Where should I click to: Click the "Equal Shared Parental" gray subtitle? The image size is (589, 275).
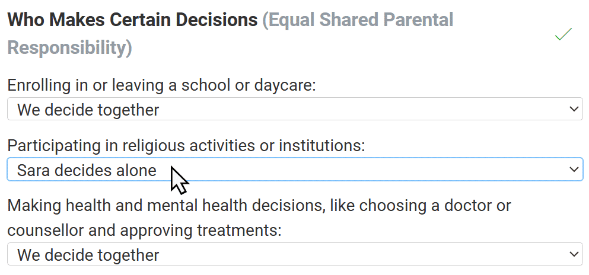coord(359,20)
